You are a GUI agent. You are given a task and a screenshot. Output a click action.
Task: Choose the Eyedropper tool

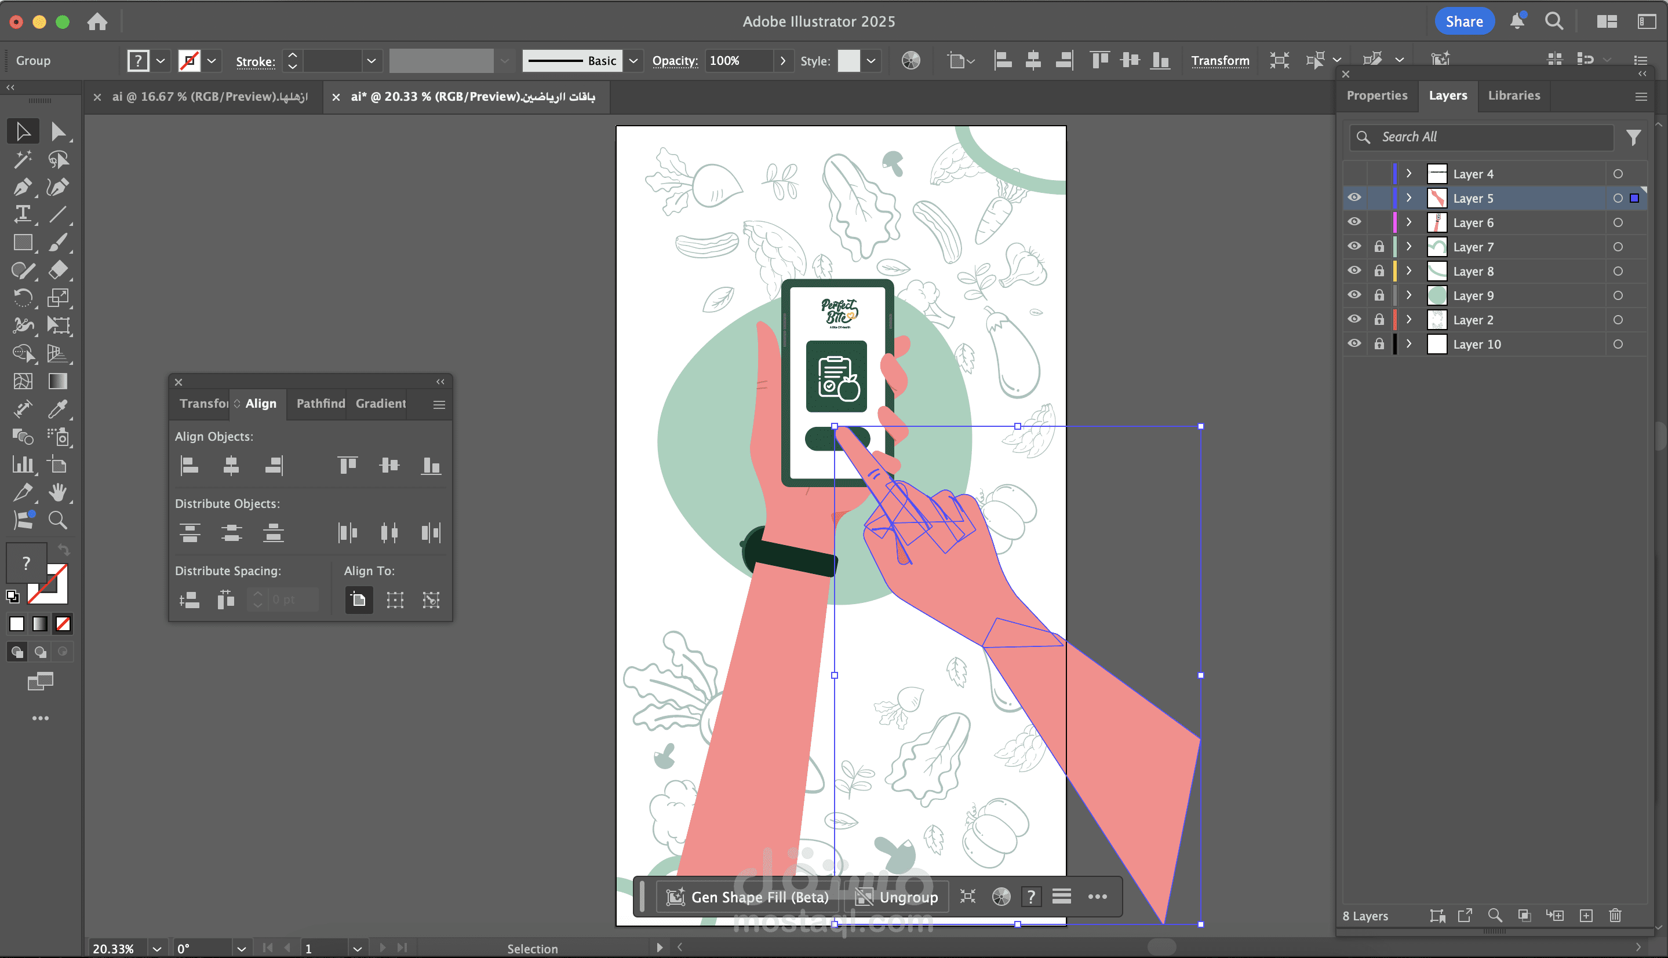[58, 409]
